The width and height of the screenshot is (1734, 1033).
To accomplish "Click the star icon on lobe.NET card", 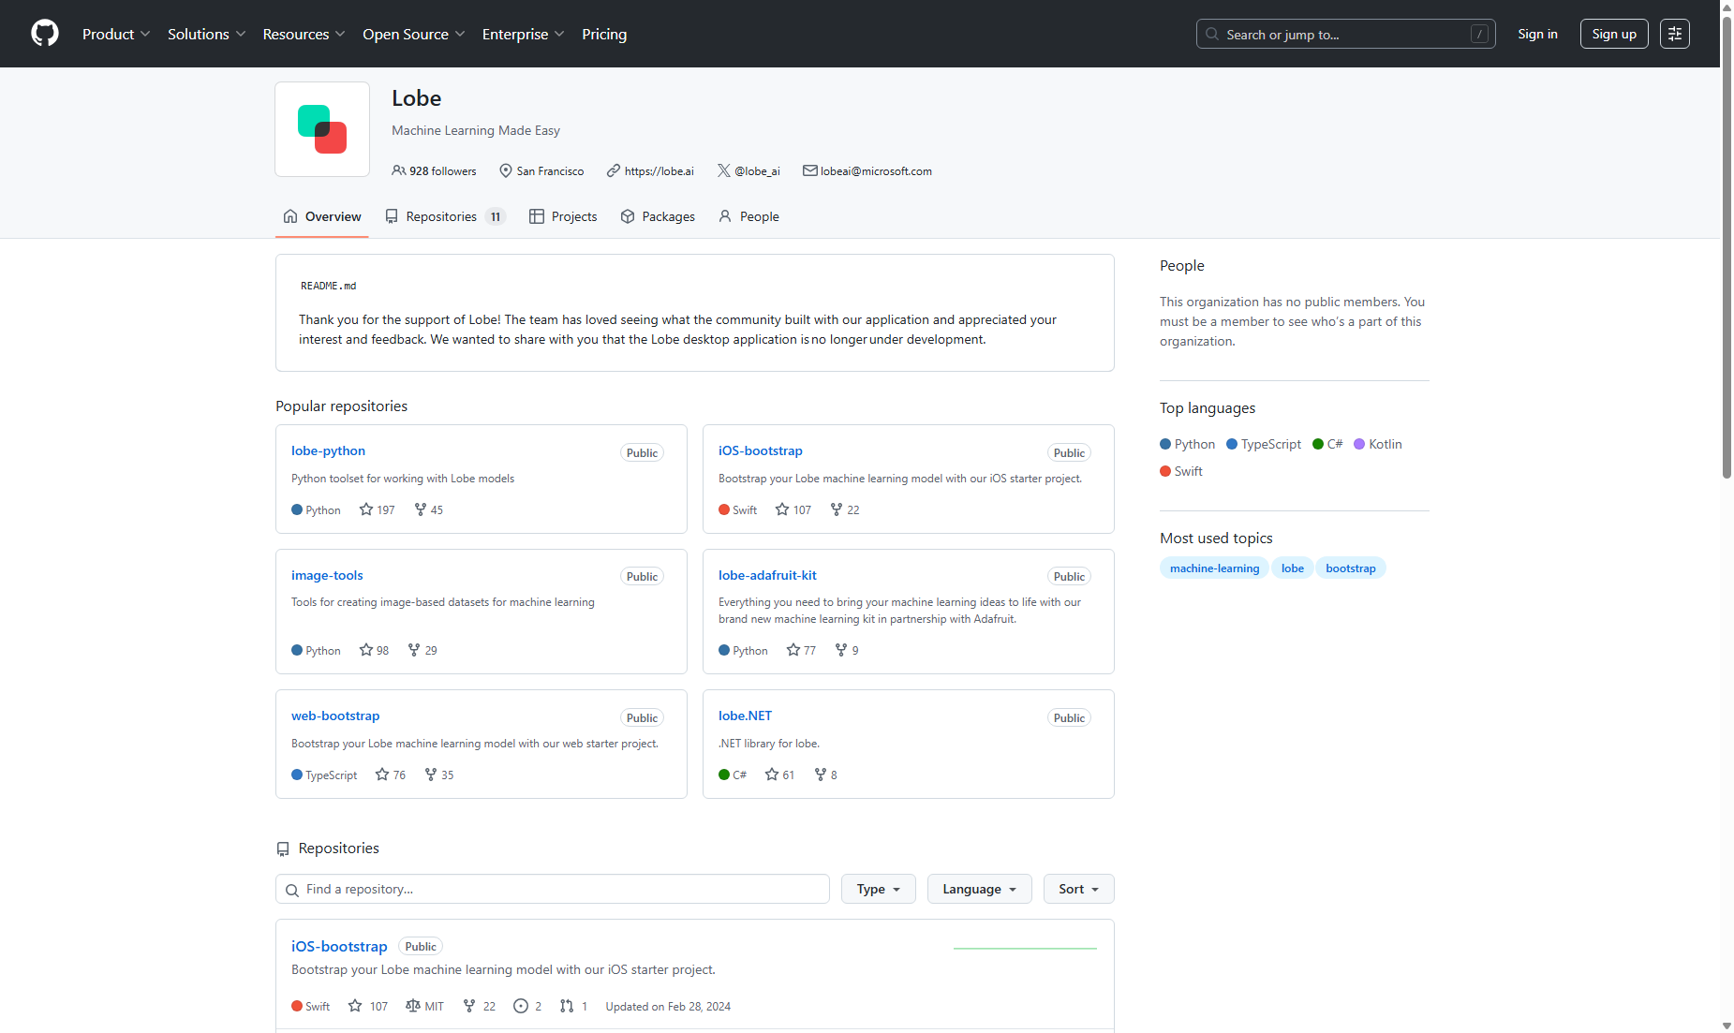I will (772, 775).
